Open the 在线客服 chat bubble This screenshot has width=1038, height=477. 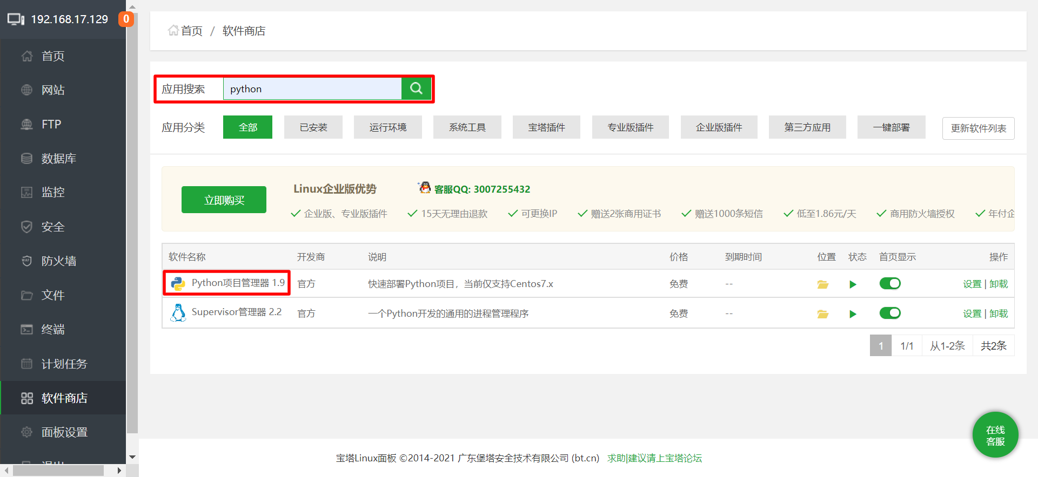tap(995, 435)
